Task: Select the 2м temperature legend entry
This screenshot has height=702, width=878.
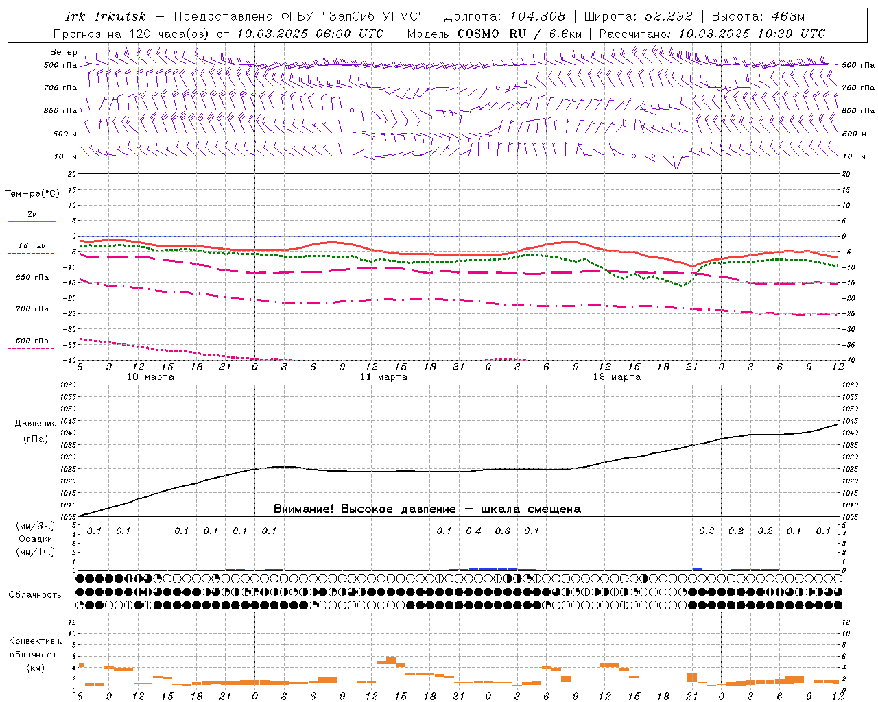Action: (32, 217)
